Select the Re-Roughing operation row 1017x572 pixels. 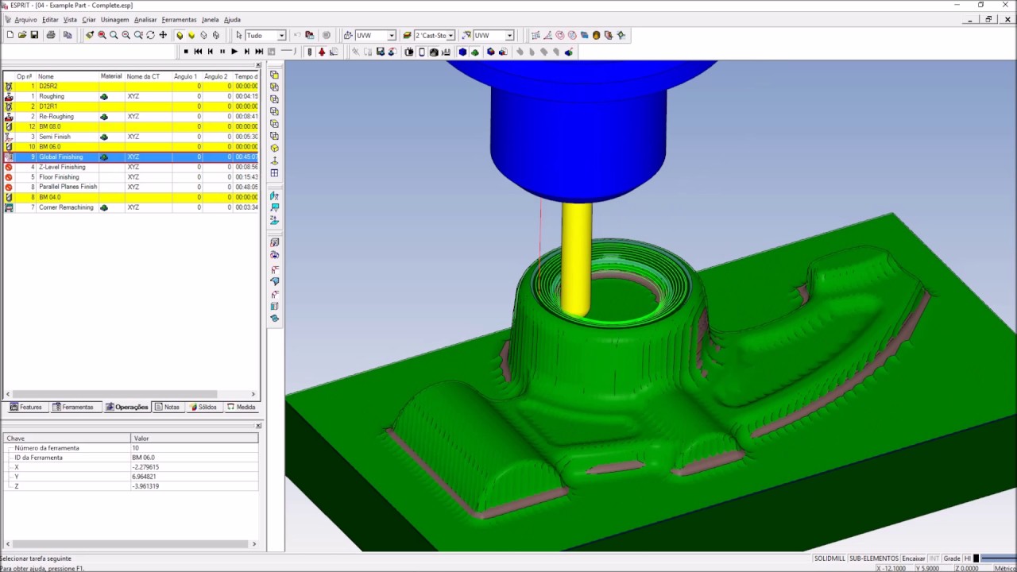pos(131,116)
